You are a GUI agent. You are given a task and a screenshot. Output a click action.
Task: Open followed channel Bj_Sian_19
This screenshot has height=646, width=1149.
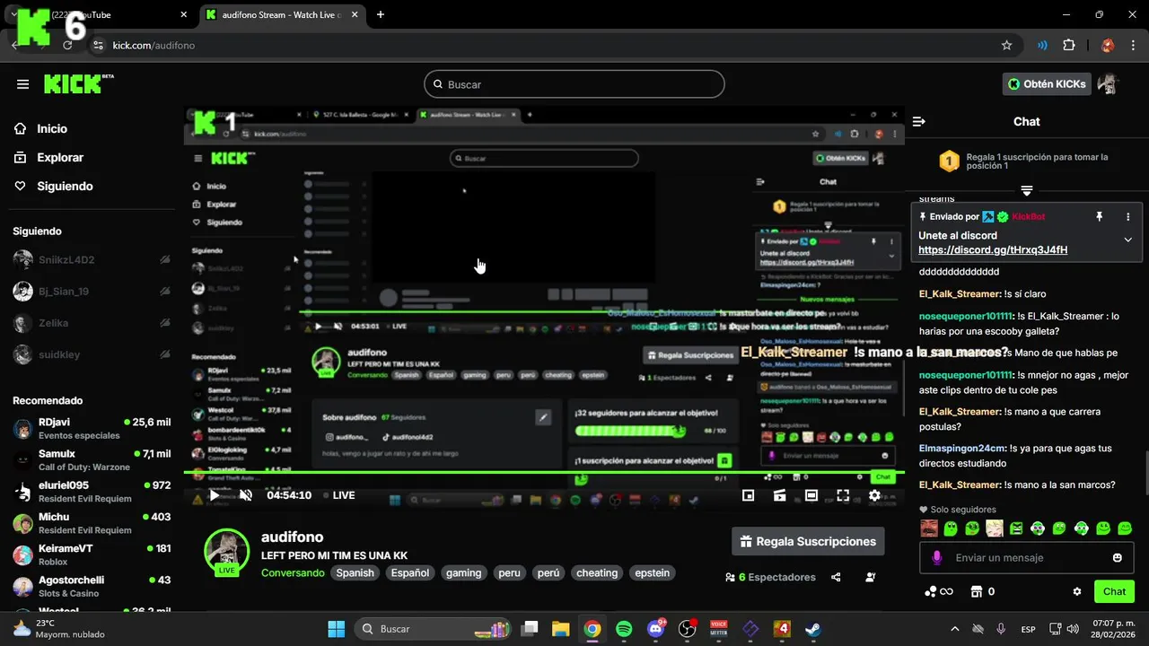point(91,292)
